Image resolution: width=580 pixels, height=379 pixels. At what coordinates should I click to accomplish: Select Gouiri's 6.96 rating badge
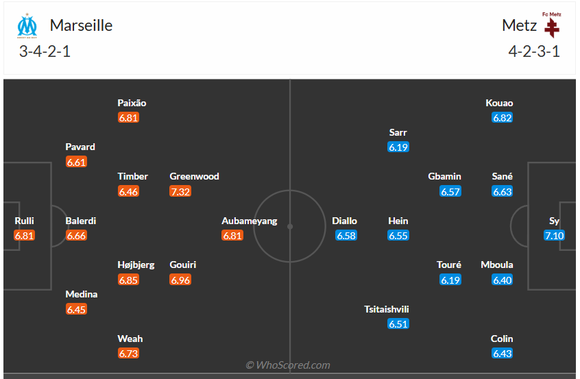tap(180, 280)
